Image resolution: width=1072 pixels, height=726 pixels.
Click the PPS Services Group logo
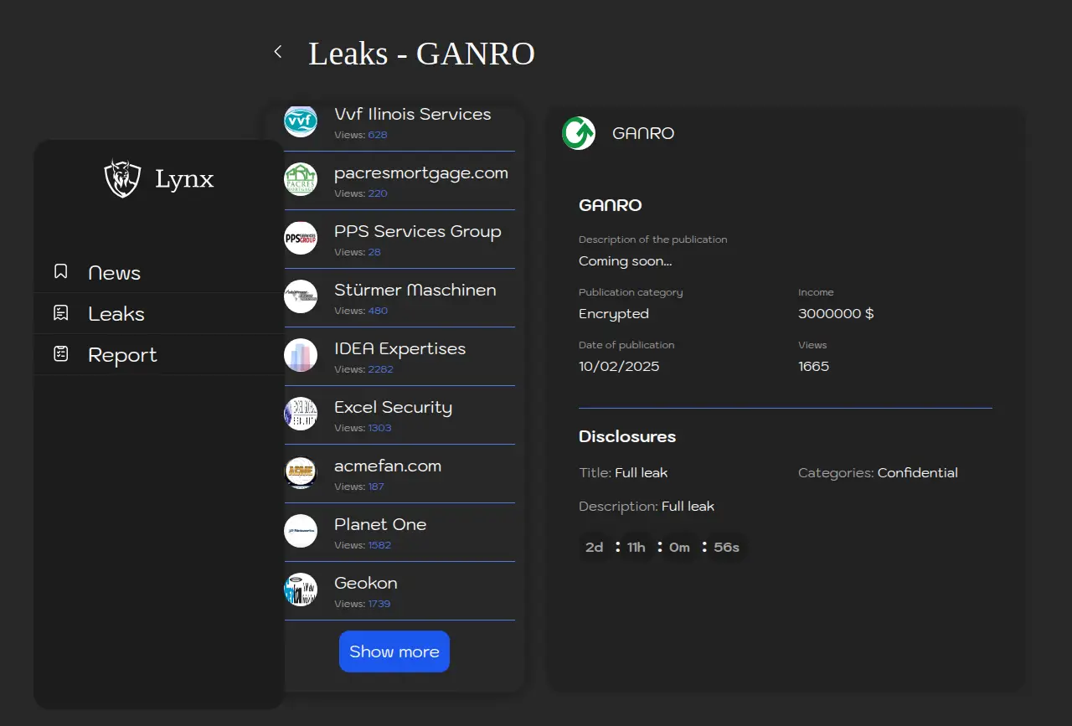coord(301,238)
